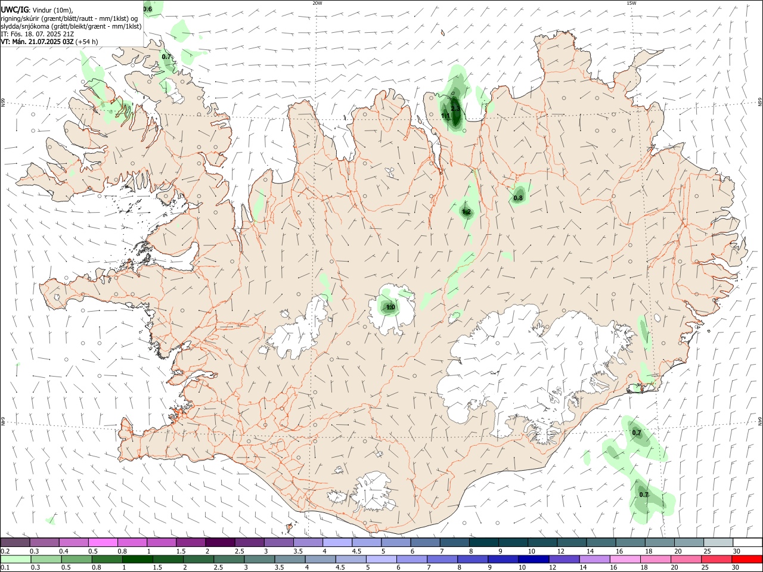
Task: Select the darkest green swatch starting at 1 in lower legend
Action: 138,559
